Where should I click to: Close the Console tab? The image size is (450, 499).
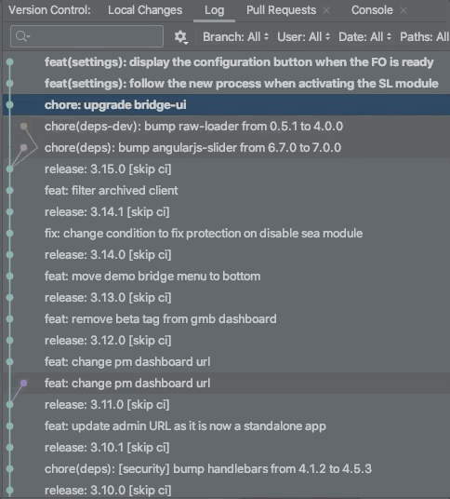click(x=404, y=10)
